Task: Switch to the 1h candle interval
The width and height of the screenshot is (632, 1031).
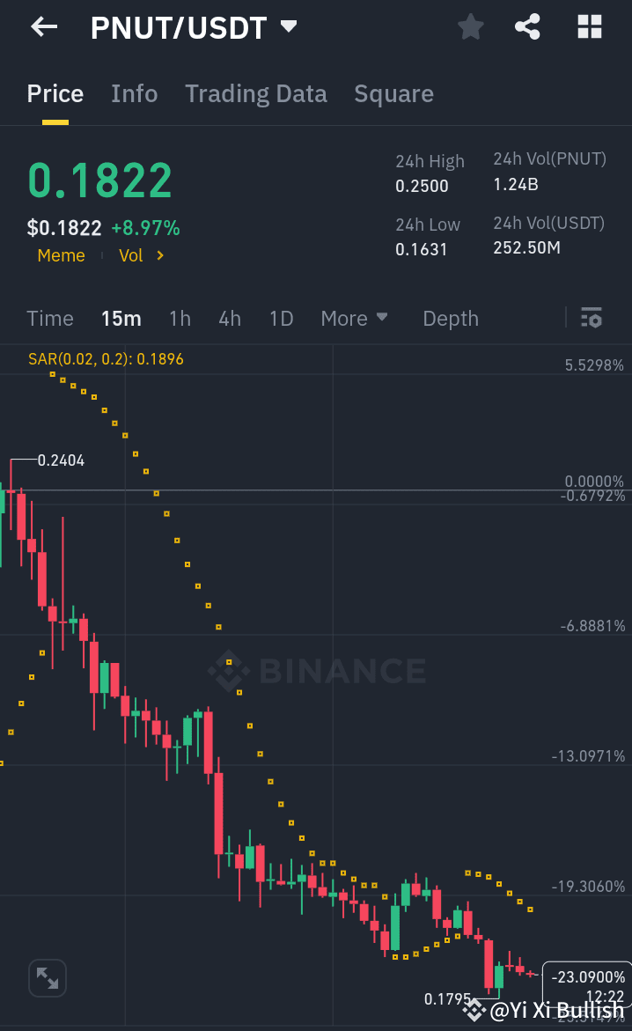Action: click(x=180, y=318)
